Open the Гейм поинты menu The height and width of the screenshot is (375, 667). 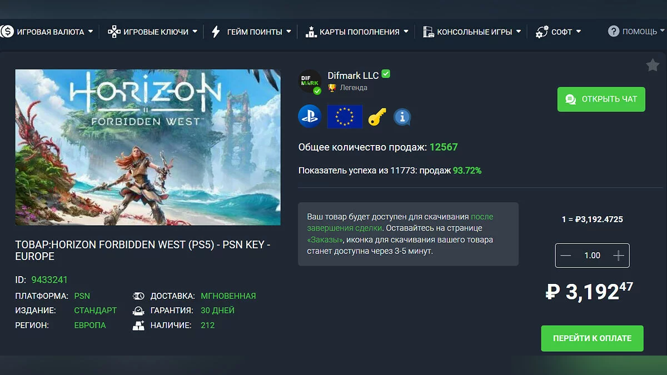click(x=251, y=32)
